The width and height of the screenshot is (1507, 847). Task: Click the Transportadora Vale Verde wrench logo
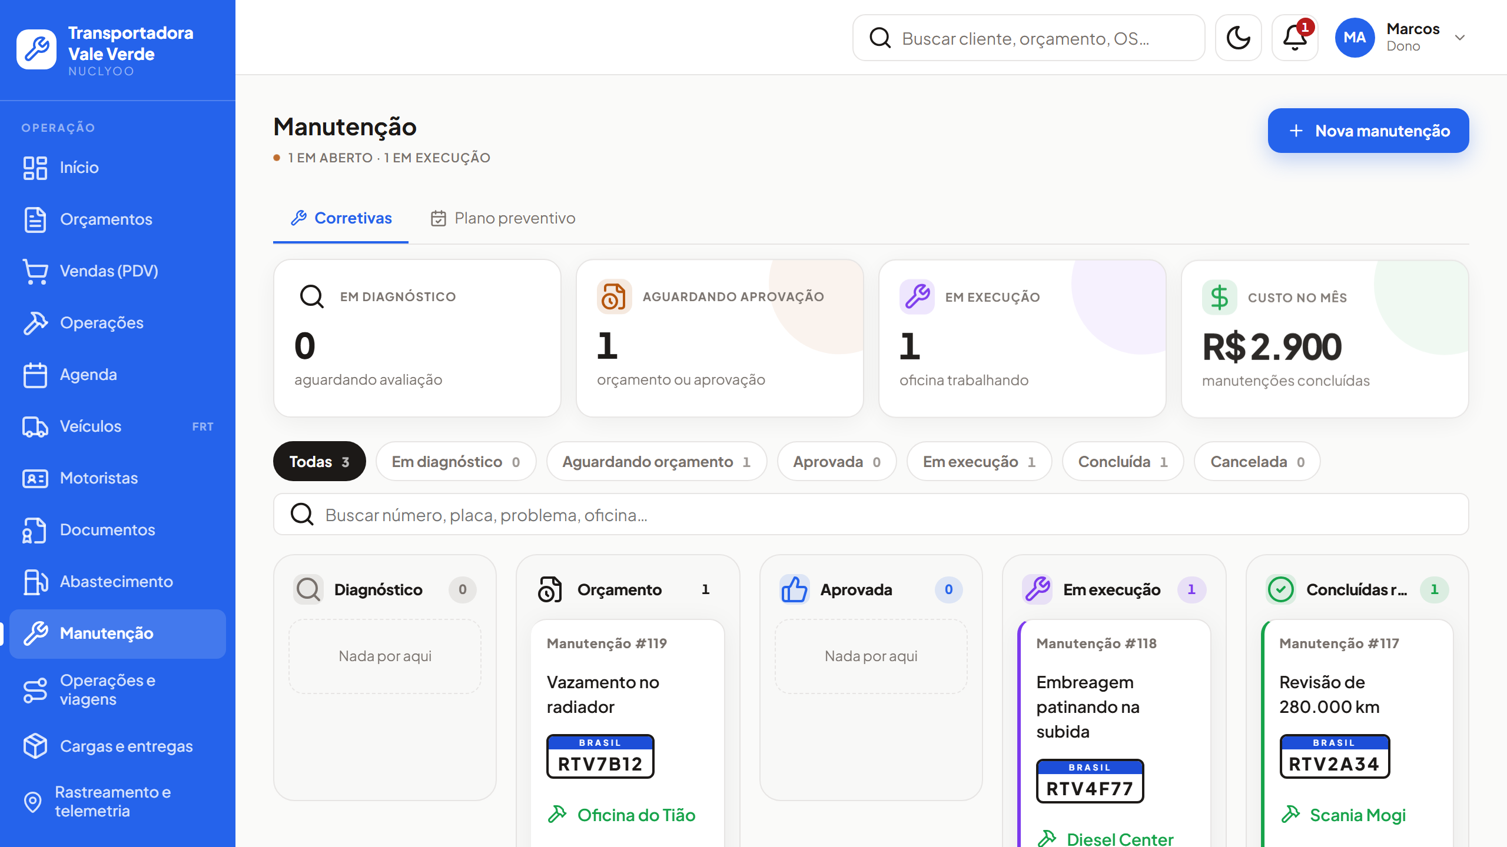[x=36, y=49]
